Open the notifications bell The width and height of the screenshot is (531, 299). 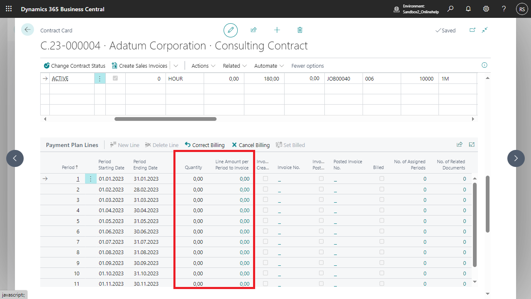(468, 9)
